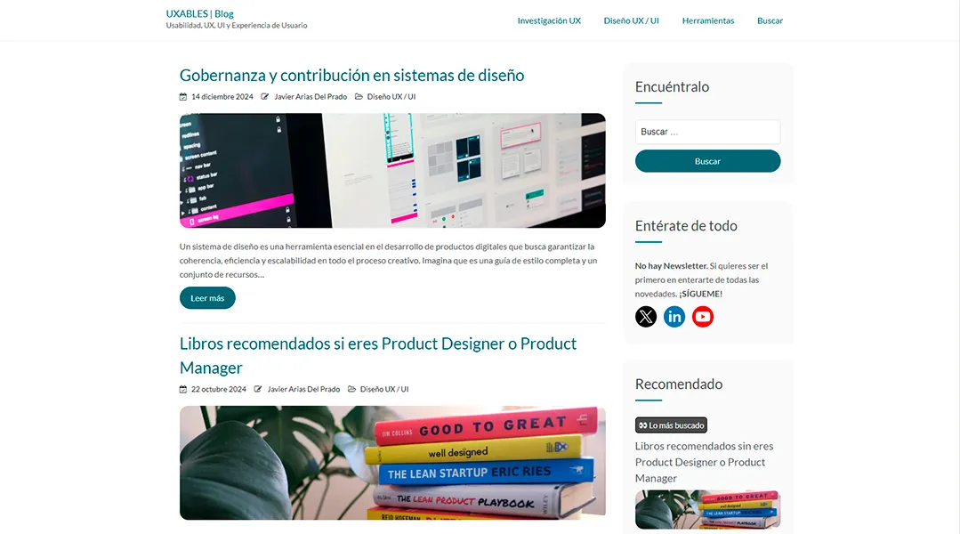Viewport: 960px width, 534px height.
Task: Open Libros recomendados article title link
Action: 378,355
